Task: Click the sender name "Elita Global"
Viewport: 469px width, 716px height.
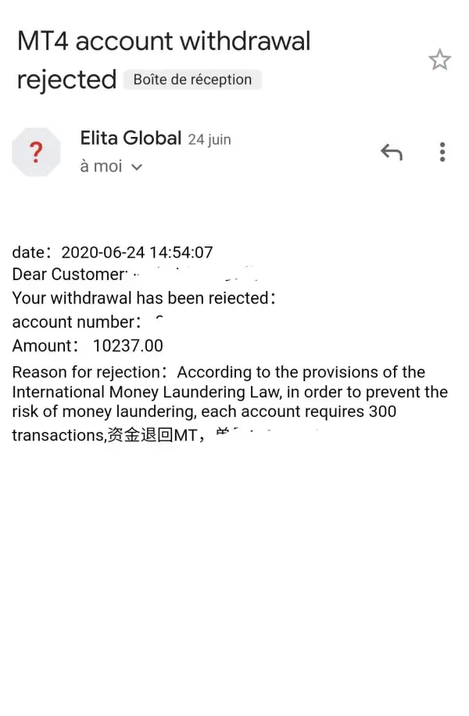Action: [x=131, y=139]
